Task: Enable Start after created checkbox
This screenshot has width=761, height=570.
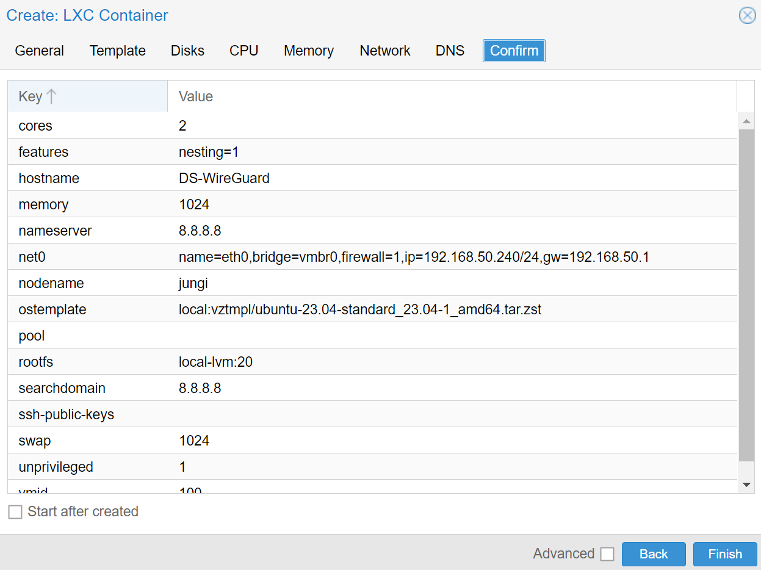Action: [15, 512]
